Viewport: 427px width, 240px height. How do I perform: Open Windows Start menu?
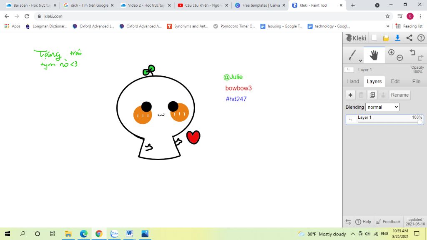point(8,233)
